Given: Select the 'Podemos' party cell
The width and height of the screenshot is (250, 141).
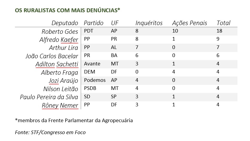Looking at the screenshot, I should 95,80.
